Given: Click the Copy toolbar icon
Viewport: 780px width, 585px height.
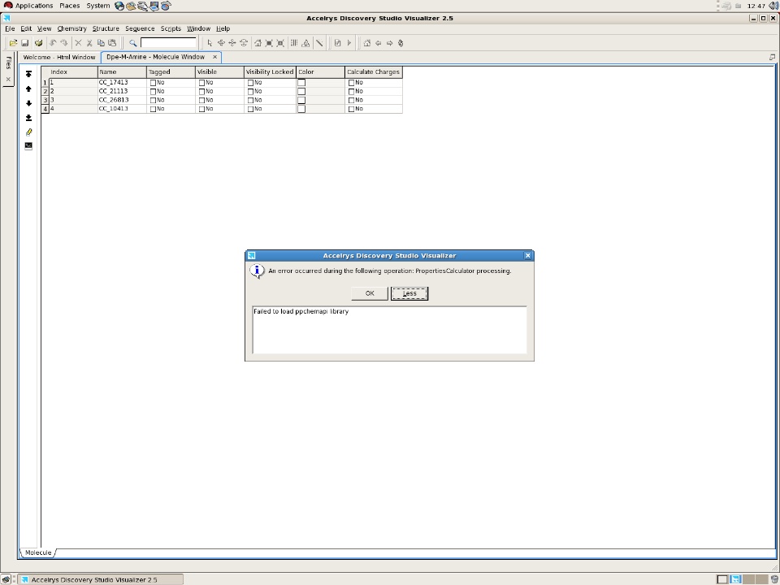Looking at the screenshot, I should pyautogui.click(x=101, y=43).
